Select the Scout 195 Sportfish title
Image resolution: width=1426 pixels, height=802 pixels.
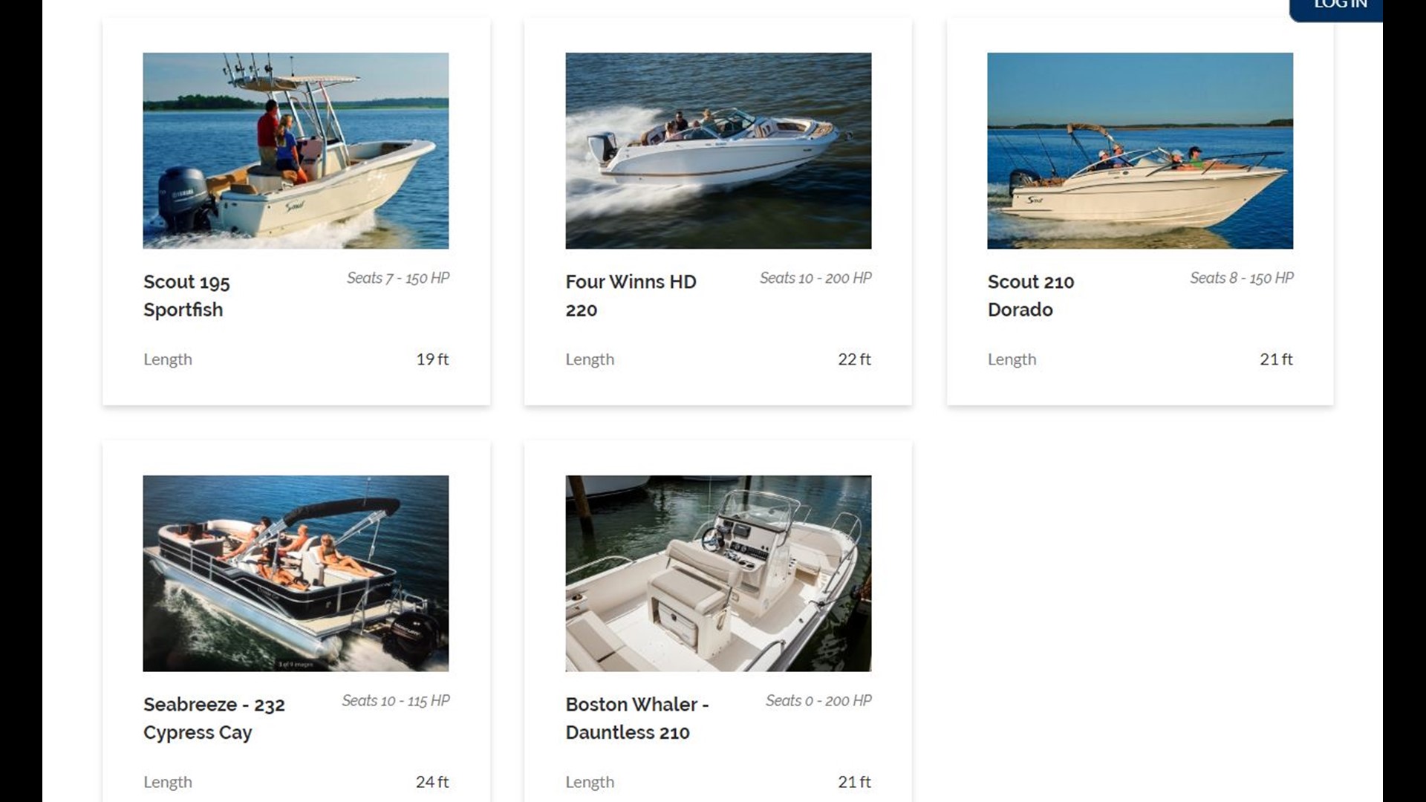[x=186, y=296]
